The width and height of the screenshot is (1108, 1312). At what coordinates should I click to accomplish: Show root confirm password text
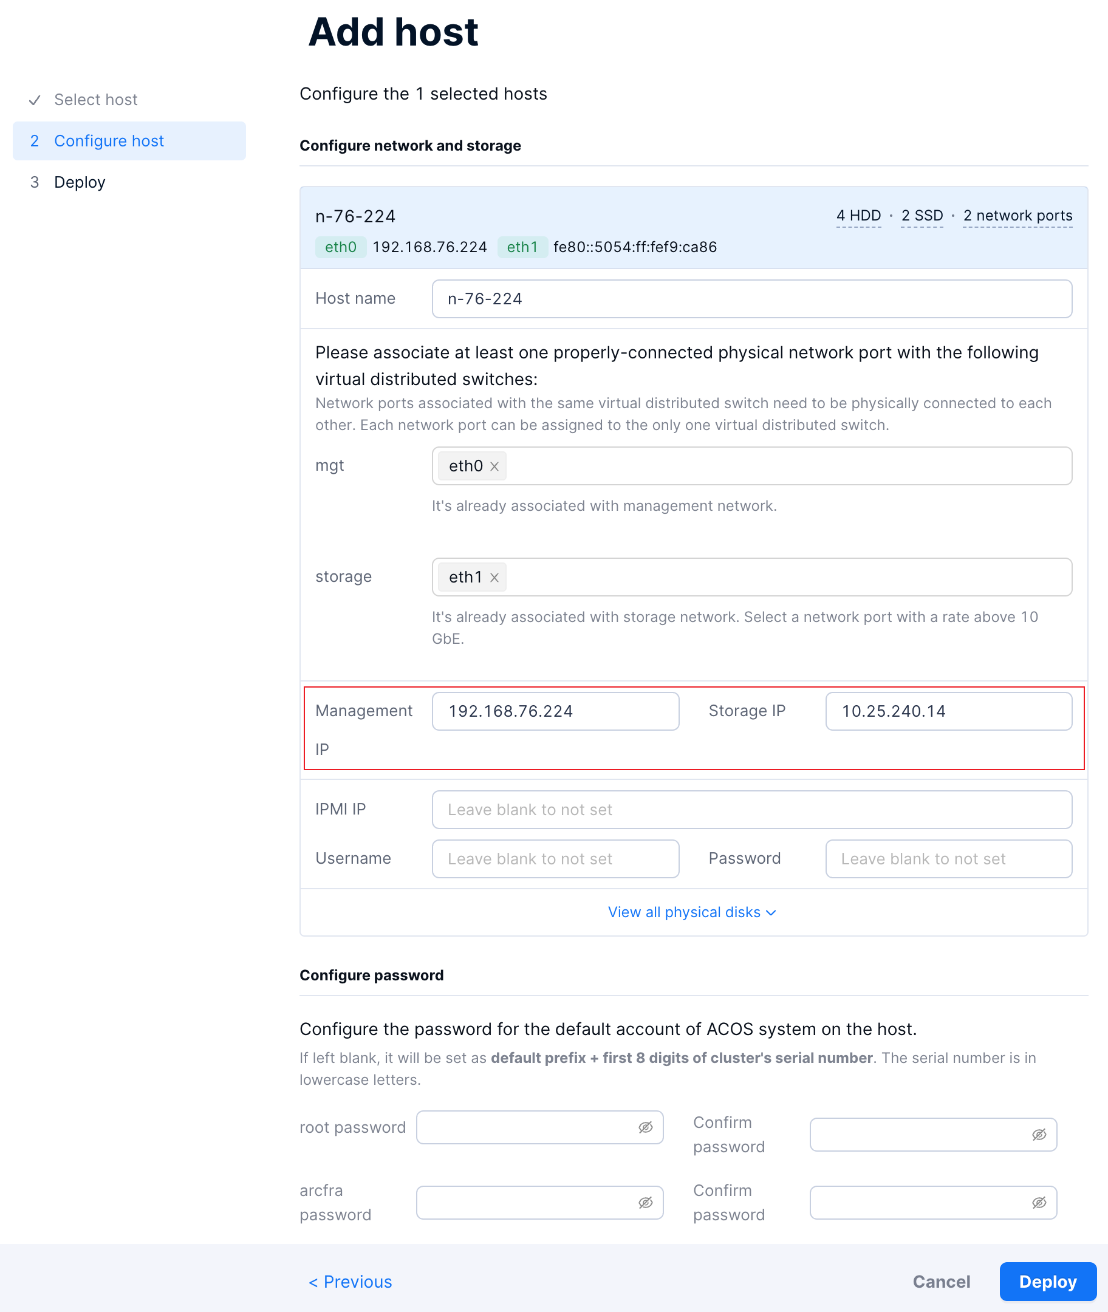1038,1134
